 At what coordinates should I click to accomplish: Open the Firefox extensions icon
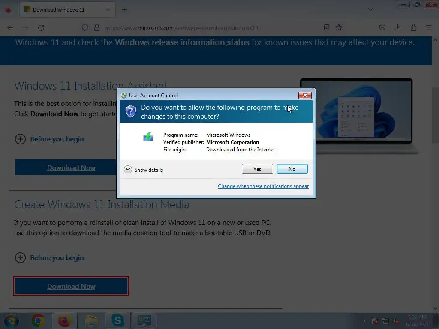tap(413, 27)
